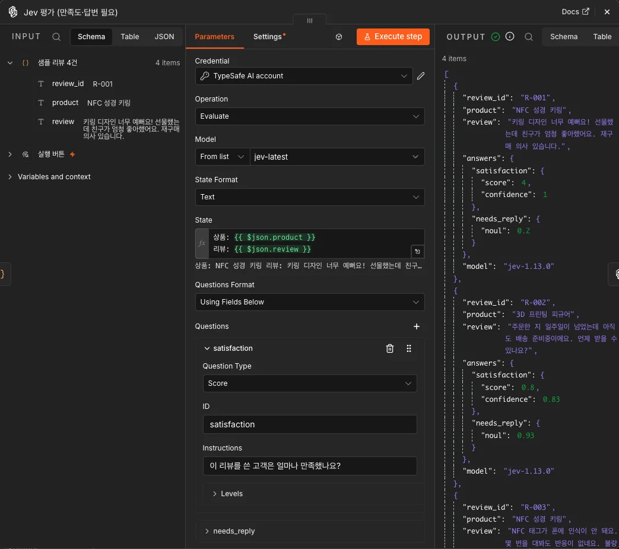Switch INPUT view to Table
This screenshot has width=619, height=549.
click(x=130, y=37)
